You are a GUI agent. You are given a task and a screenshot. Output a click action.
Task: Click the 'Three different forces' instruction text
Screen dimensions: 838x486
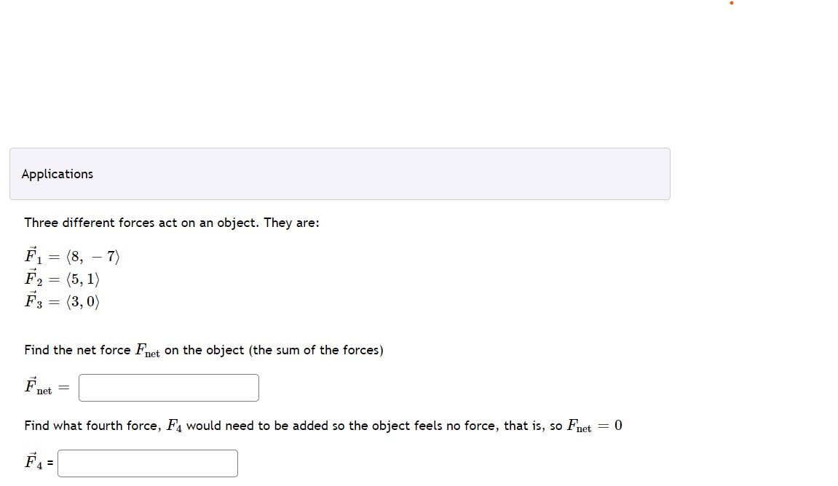pos(171,223)
